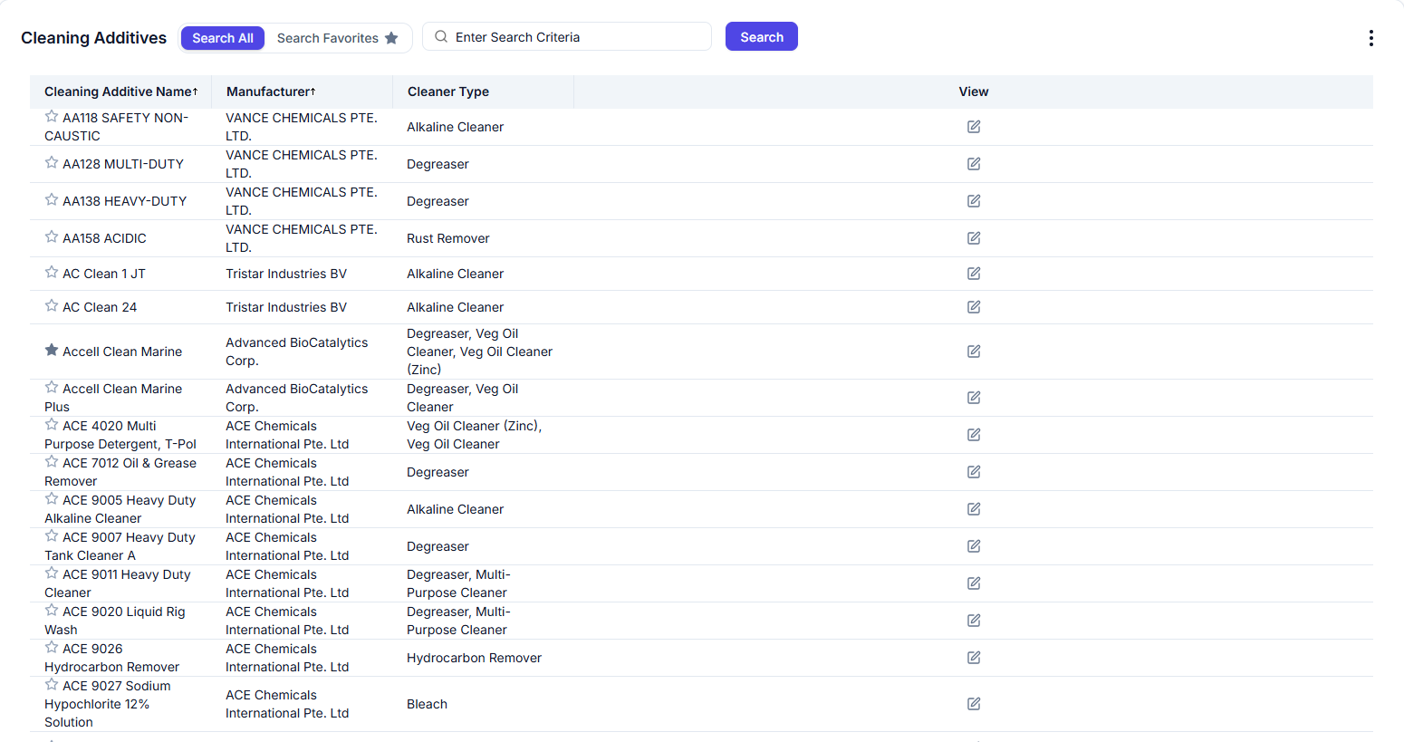Open edit view for ACE 9011 Heavy Duty Cleaner

click(974, 583)
